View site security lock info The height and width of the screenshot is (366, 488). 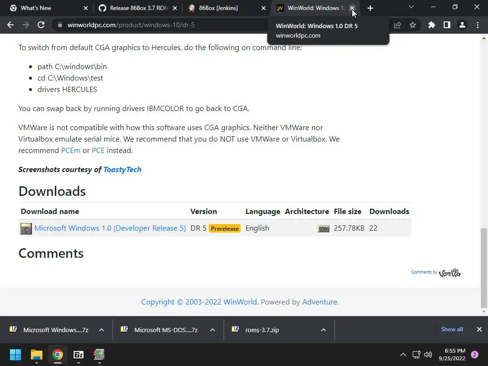pyautogui.click(x=60, y=25)
